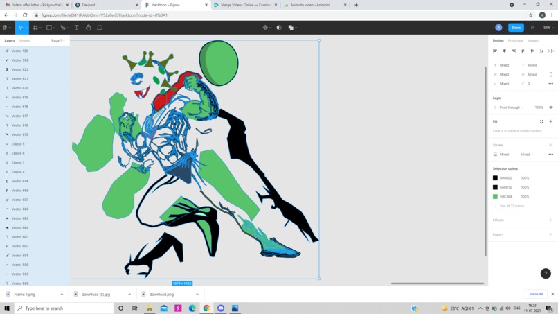Image resolution: width=558 pixels, height=314 pixels.
Task: Open Windows Start menu
Action: (7, 308)
